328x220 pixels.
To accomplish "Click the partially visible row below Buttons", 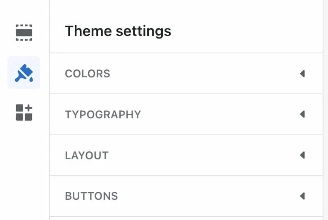I will click(x=186, y=218).
